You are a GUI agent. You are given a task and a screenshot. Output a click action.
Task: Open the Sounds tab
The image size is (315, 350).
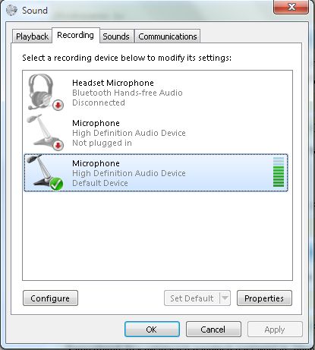pos(116,36)
